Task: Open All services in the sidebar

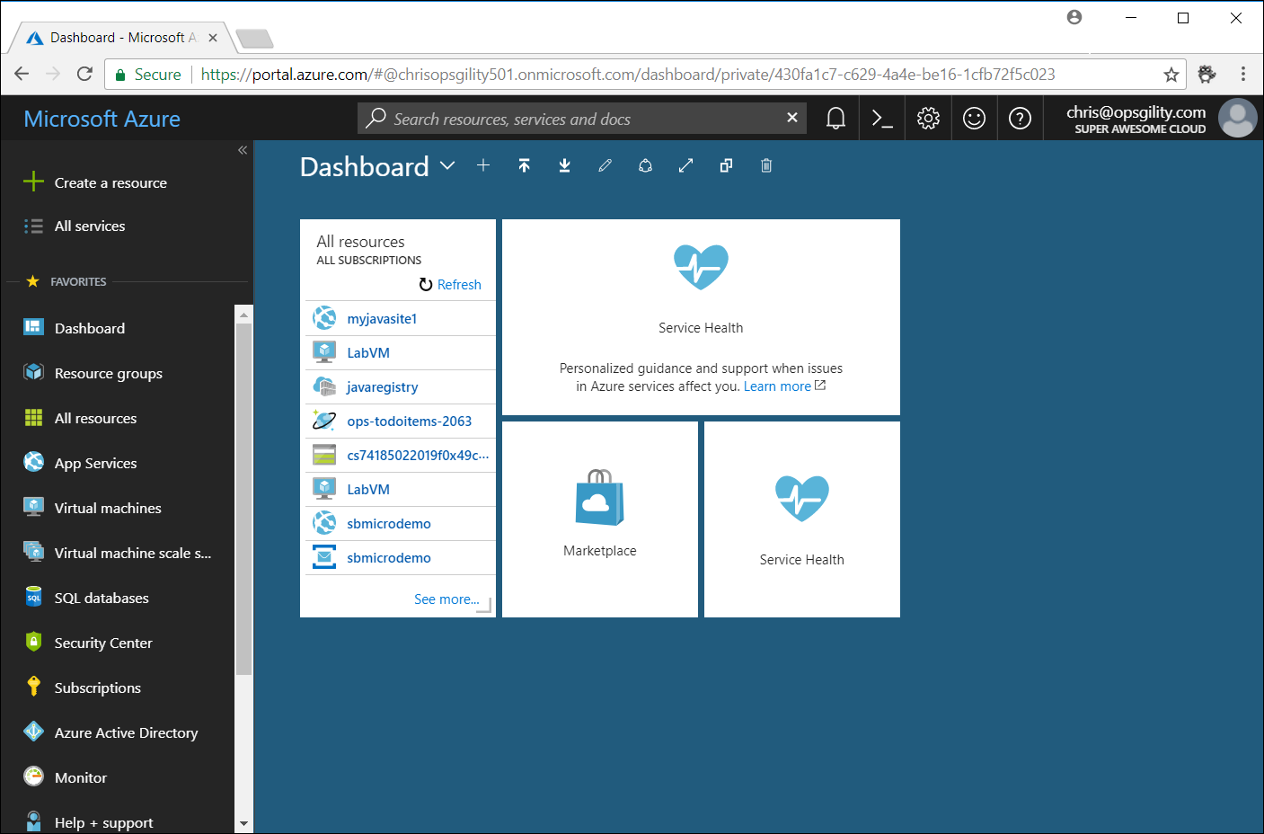Action: click(89, 226)
